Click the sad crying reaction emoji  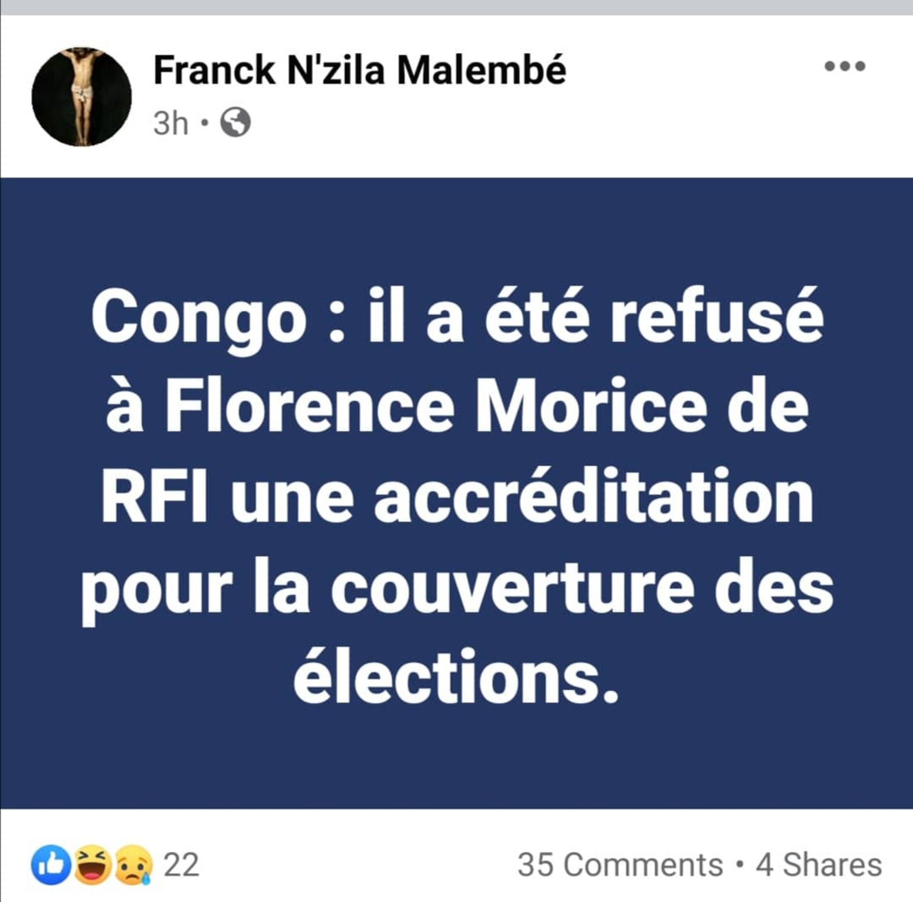pyautogui.click(x=134, y=865)
